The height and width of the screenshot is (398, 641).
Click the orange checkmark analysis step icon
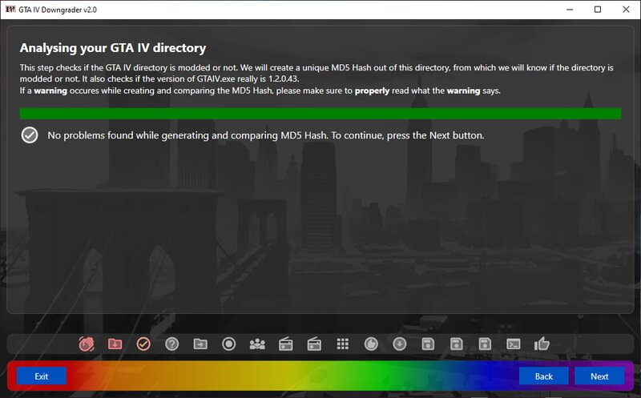coord(143,344)
